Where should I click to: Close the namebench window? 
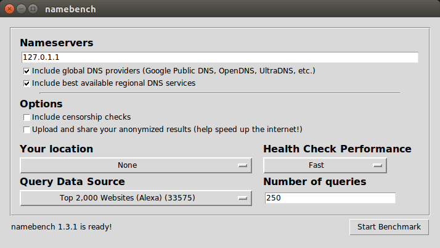coord(10,9)
